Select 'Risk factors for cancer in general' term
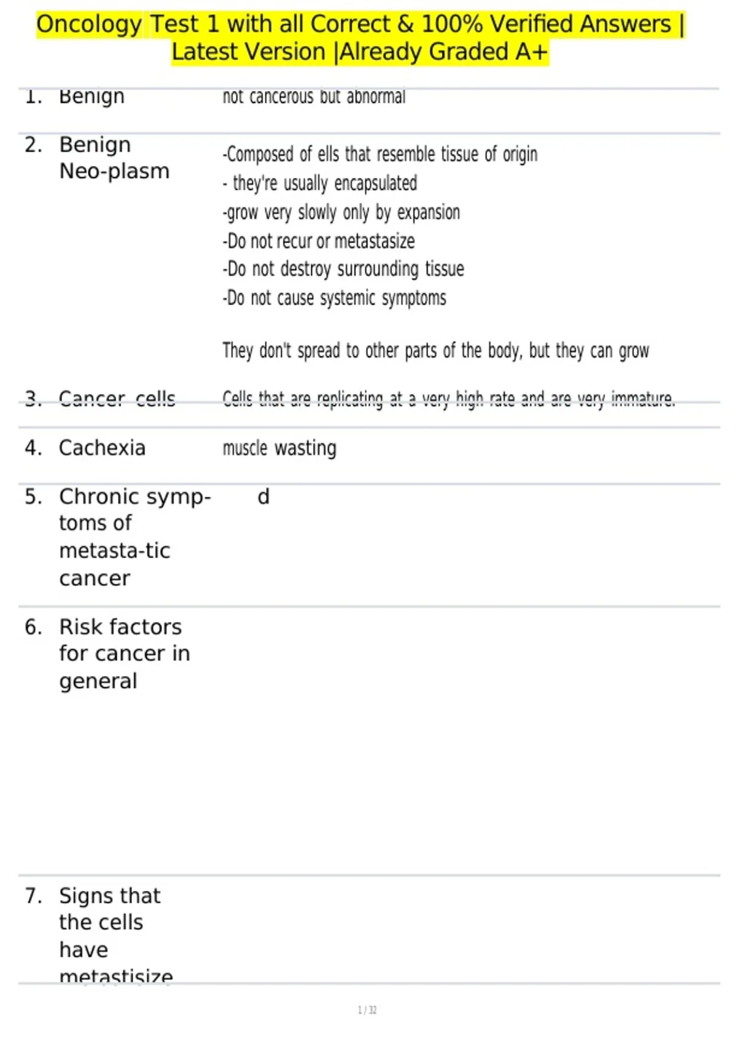Image resolution: width=737 pixels, height=1044 pixels. tap(125, 654)
